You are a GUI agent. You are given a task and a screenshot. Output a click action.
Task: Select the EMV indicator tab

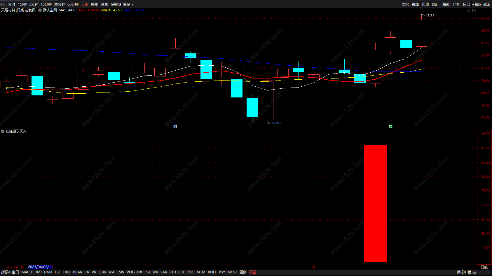[x=120, y=272]
